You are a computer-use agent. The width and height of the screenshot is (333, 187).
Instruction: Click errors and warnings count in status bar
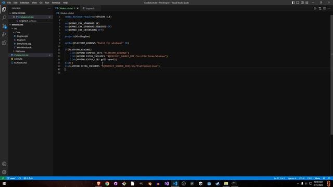pos(28,178)
